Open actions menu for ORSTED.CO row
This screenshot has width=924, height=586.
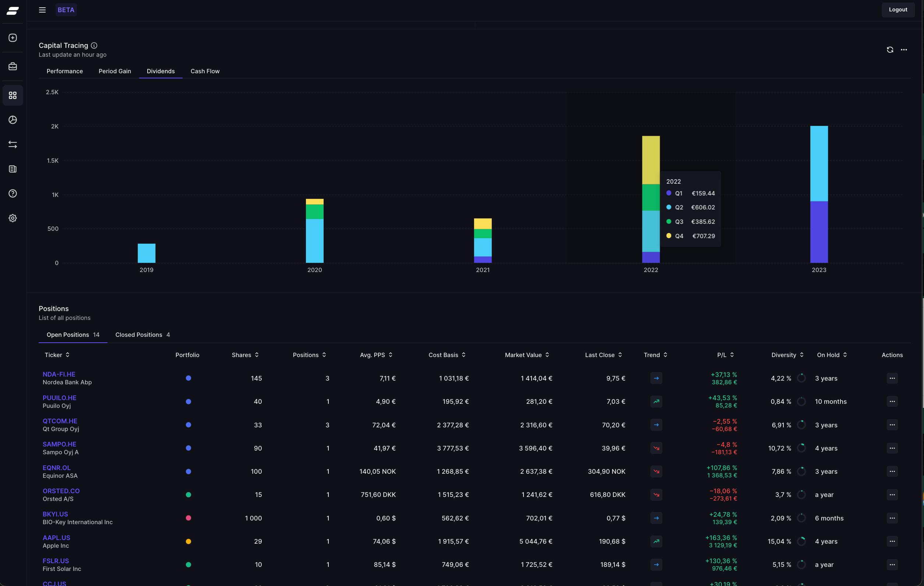(x=892, y=495)
